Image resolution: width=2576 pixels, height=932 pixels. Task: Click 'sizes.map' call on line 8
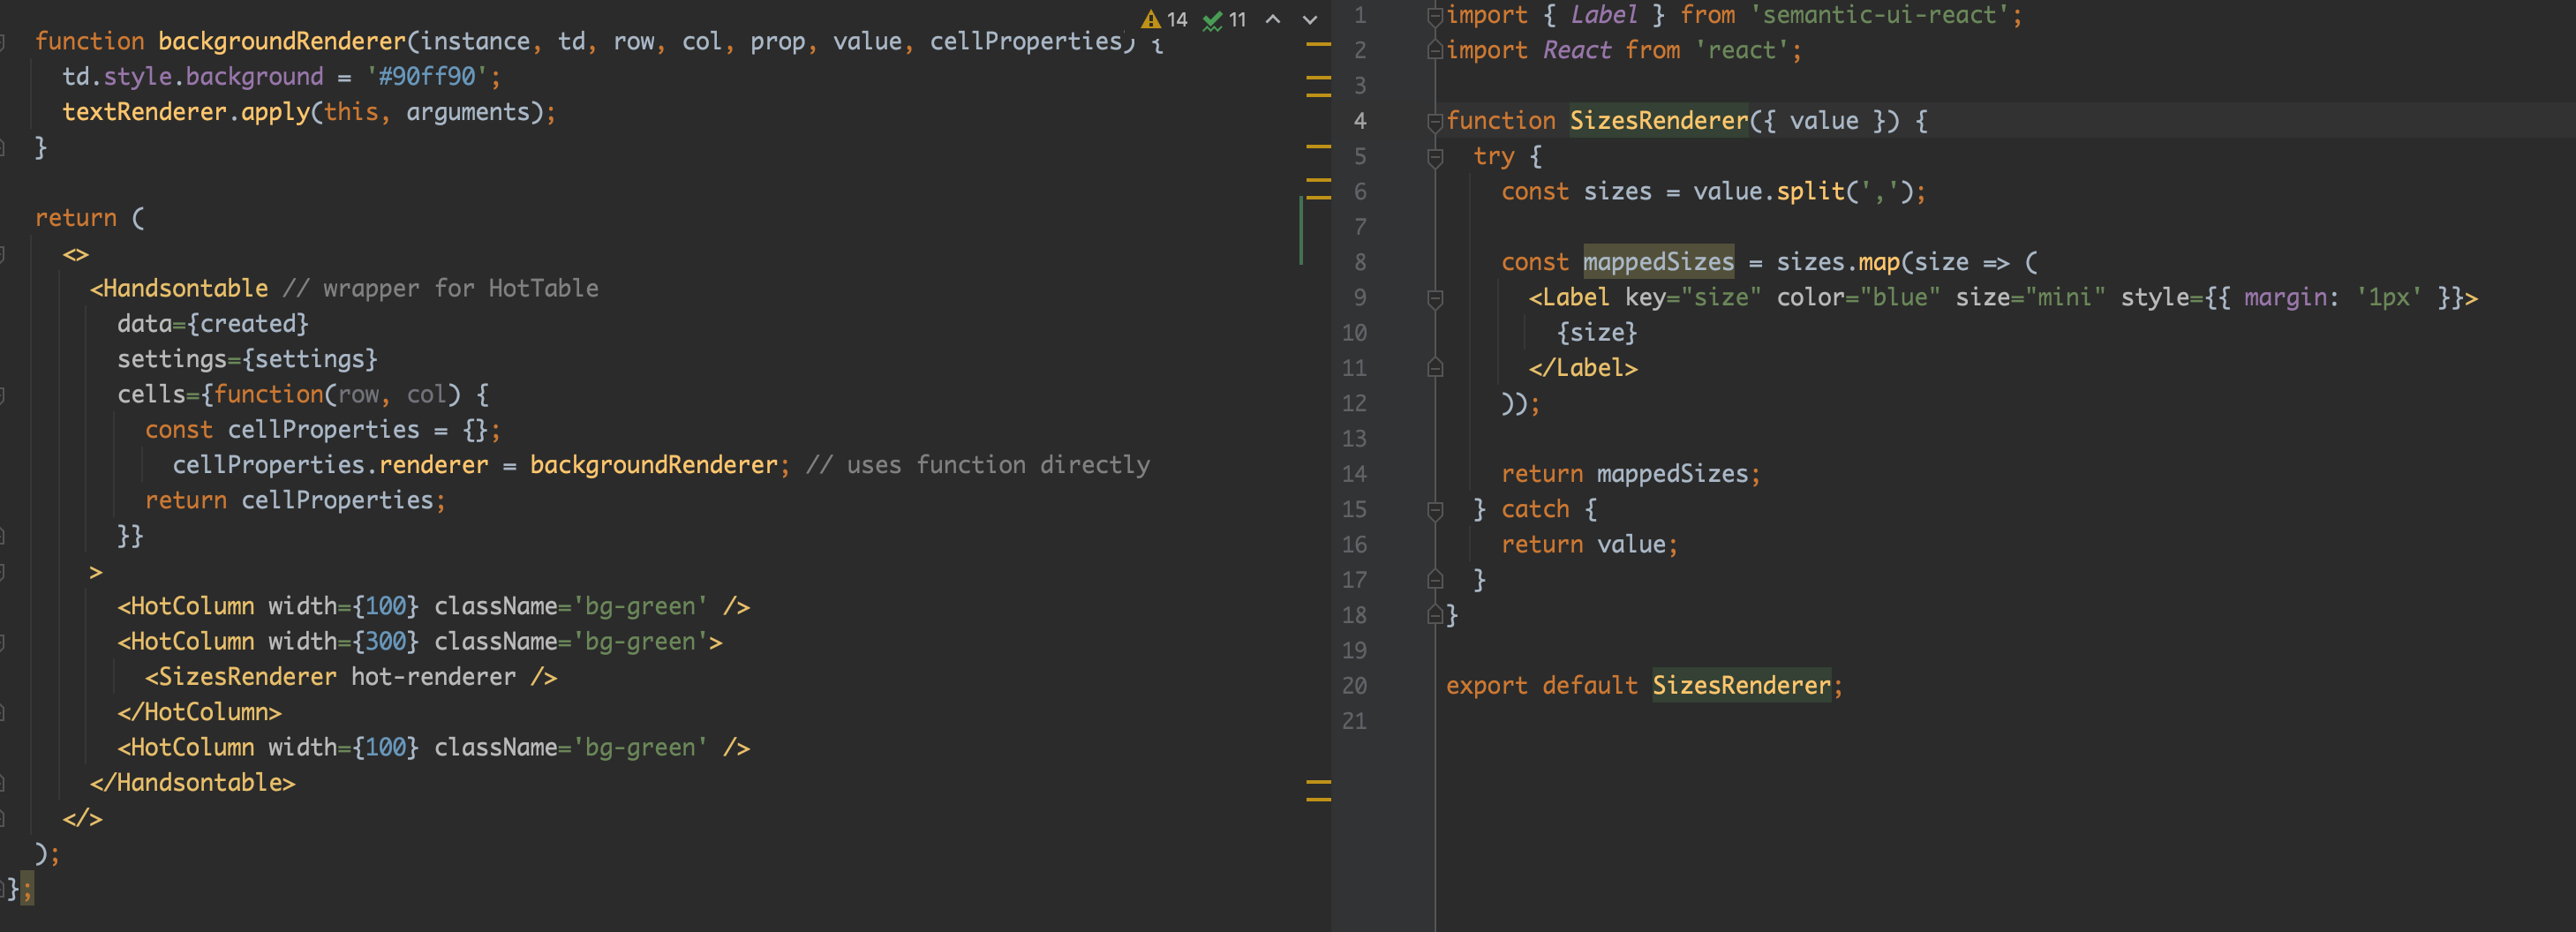coord(1837,262)
